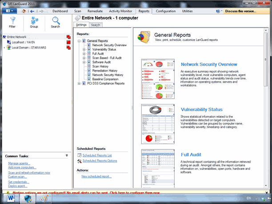Open Vulnerability Status heading link
The height and width of the screenshot is (204, 272).
click(x=202, y=109)
